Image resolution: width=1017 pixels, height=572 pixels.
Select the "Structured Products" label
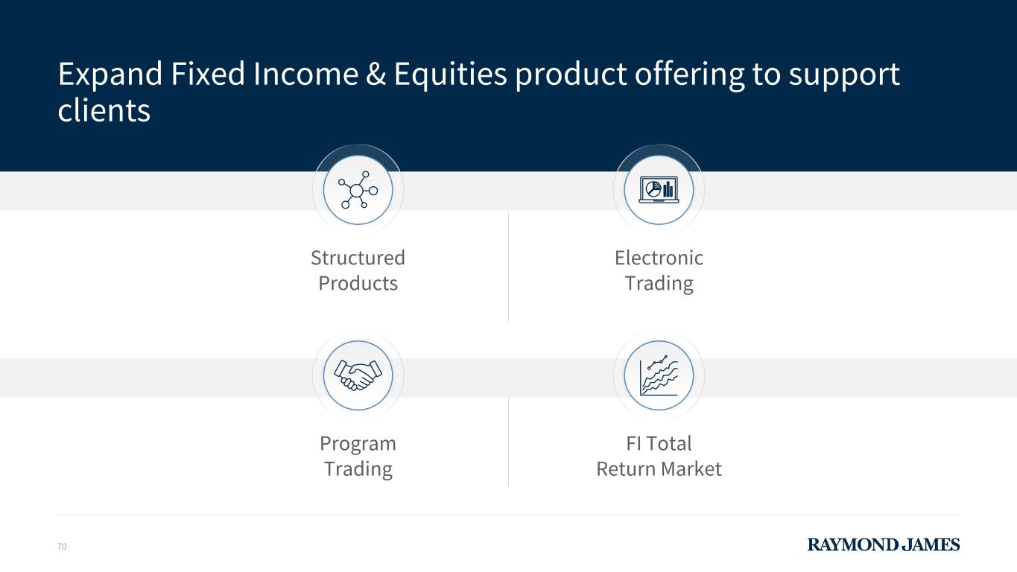click(x=358, y=270)
